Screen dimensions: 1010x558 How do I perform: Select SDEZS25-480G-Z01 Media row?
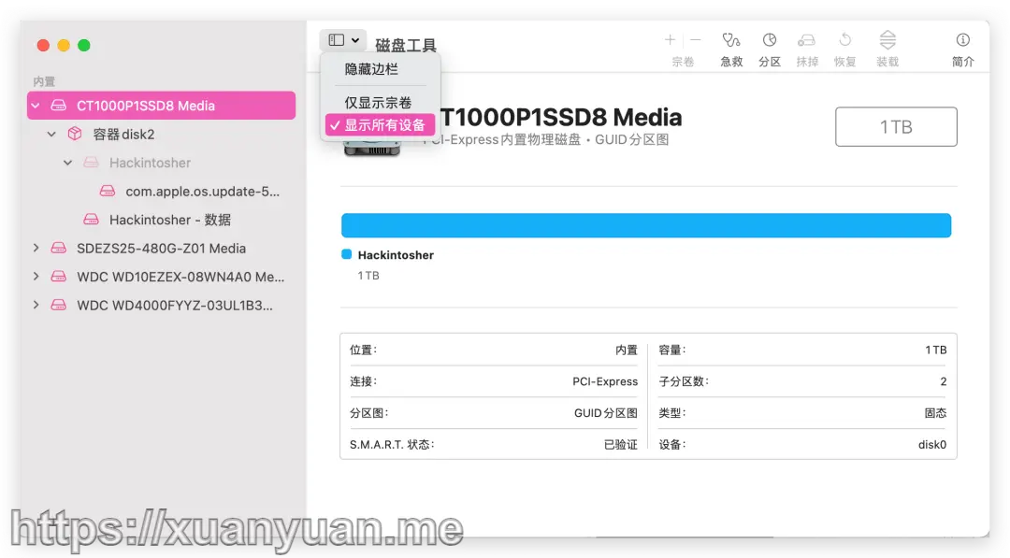pyautogui.click(x=161, y=248)
